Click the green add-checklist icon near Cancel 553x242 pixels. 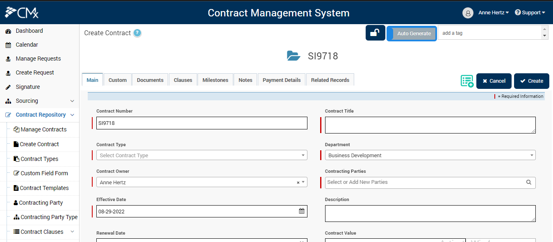[x=467, y=81]
